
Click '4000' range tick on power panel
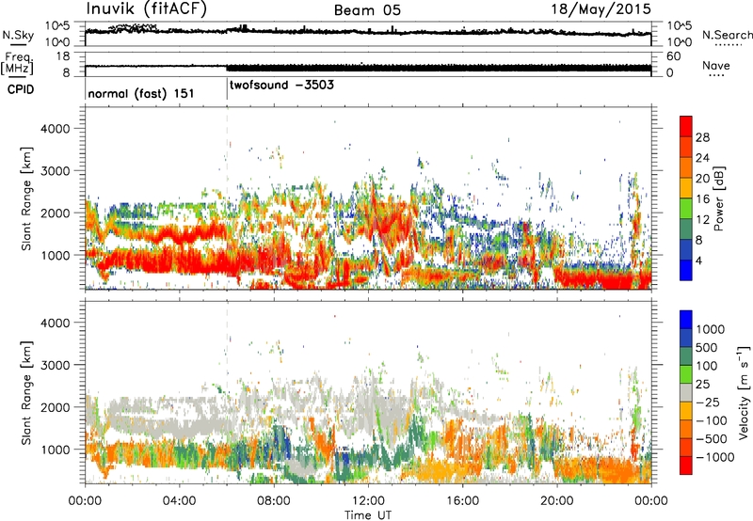click(x=56, y=129)
